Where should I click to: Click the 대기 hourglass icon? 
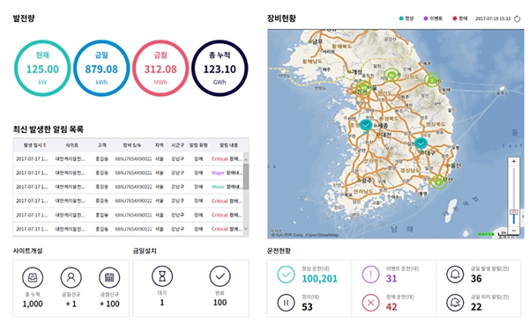coord(162,276)
